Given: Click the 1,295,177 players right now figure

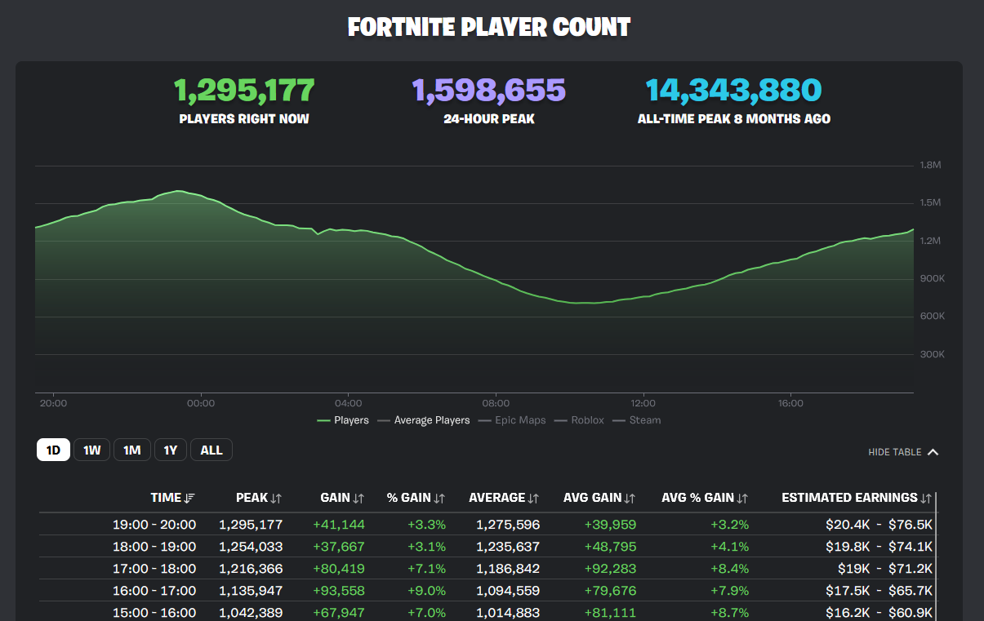Looking at the screenshot, I should click(x=244, y=91).
